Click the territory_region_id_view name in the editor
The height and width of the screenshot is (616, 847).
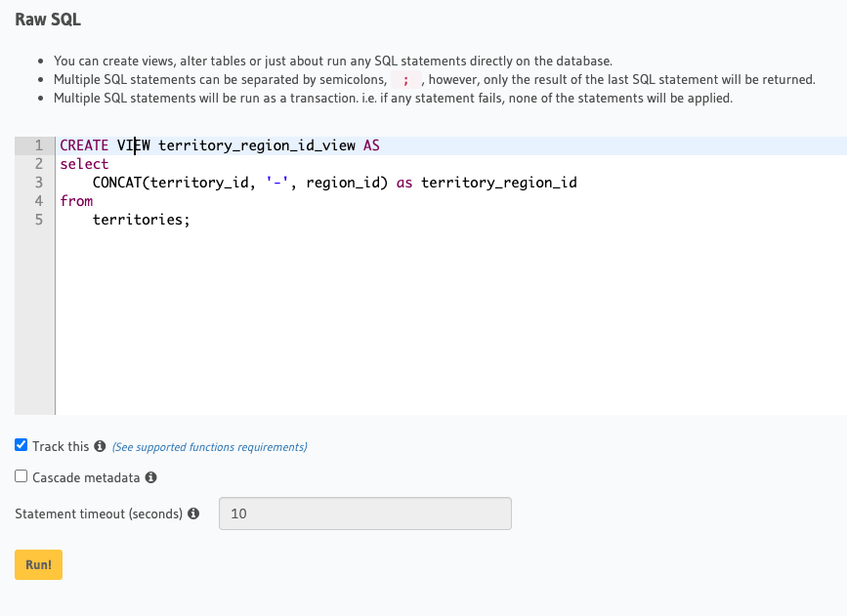pyautogui.click(x=257, y=145)
